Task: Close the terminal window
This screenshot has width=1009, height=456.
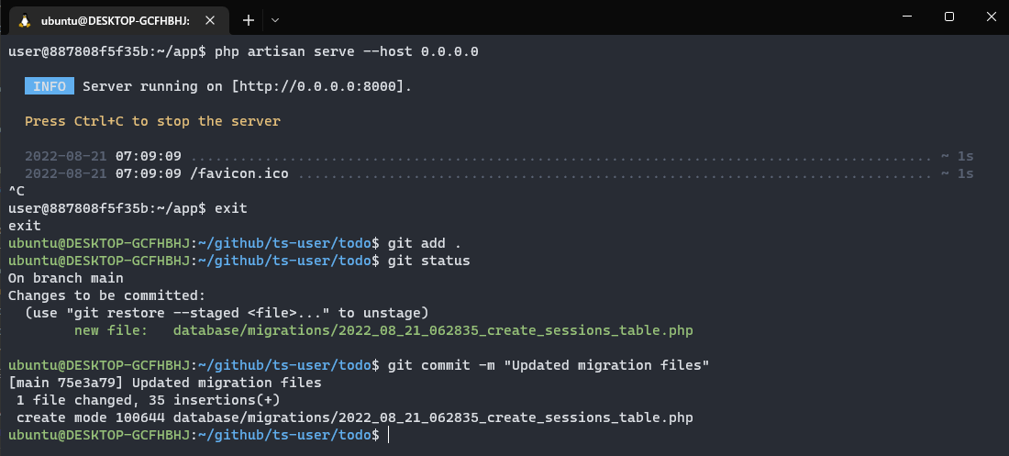Action: [991, 17]
